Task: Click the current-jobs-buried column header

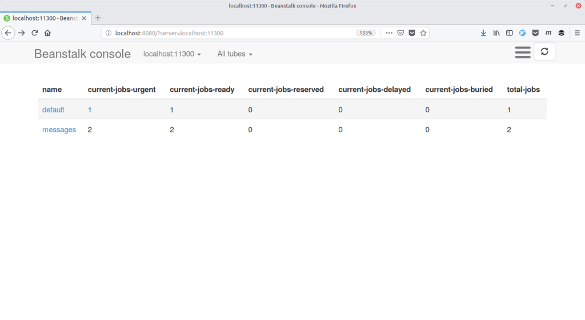Action: pos(459,90)
